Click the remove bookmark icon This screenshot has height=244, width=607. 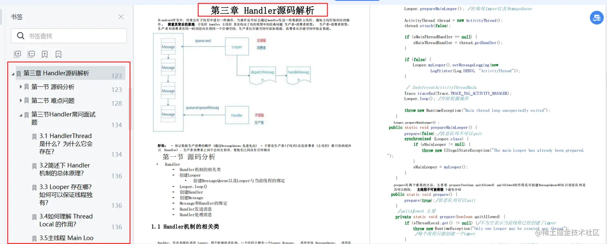coord(57,54)
